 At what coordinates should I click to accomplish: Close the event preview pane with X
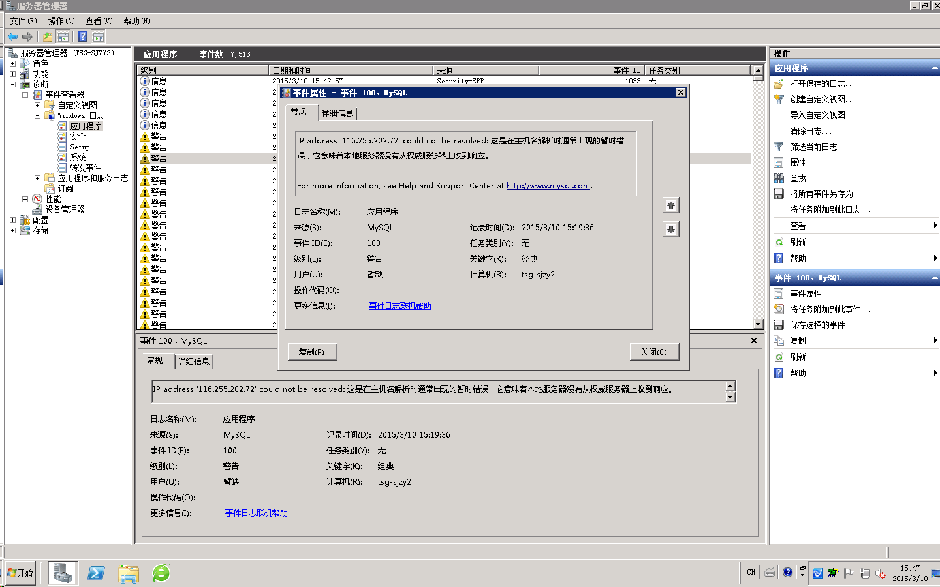pos(754,340)
